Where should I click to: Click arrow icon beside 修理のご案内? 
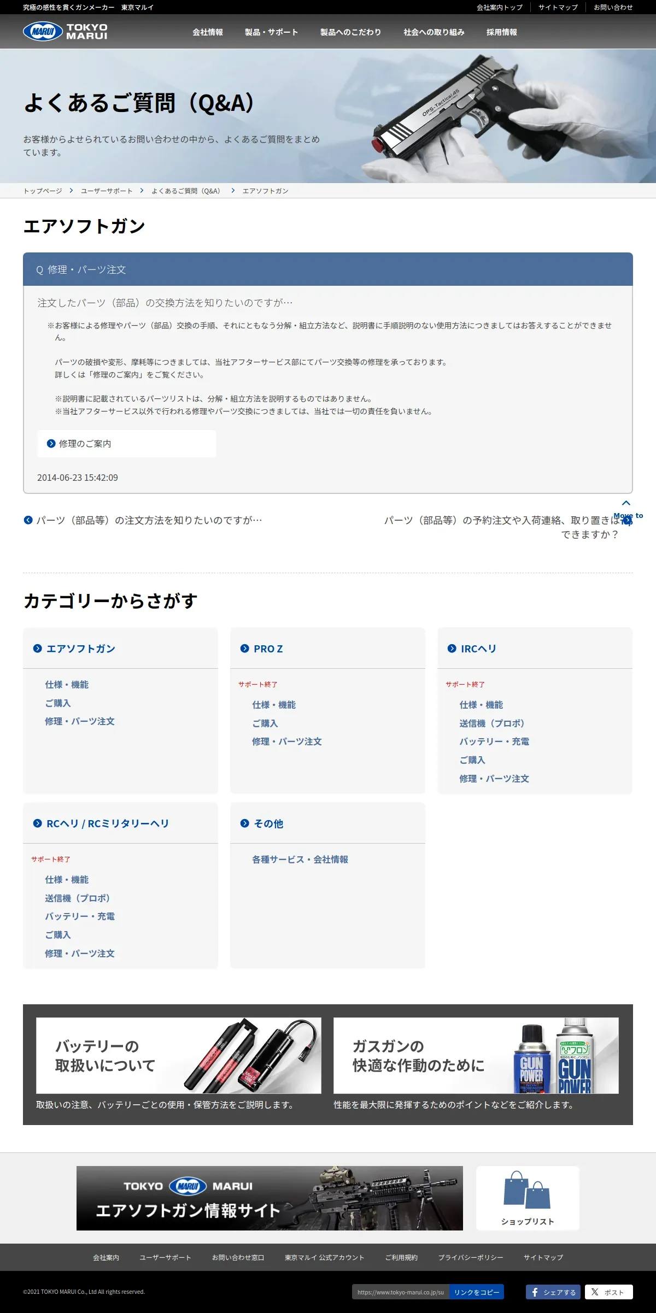[51, 444]
